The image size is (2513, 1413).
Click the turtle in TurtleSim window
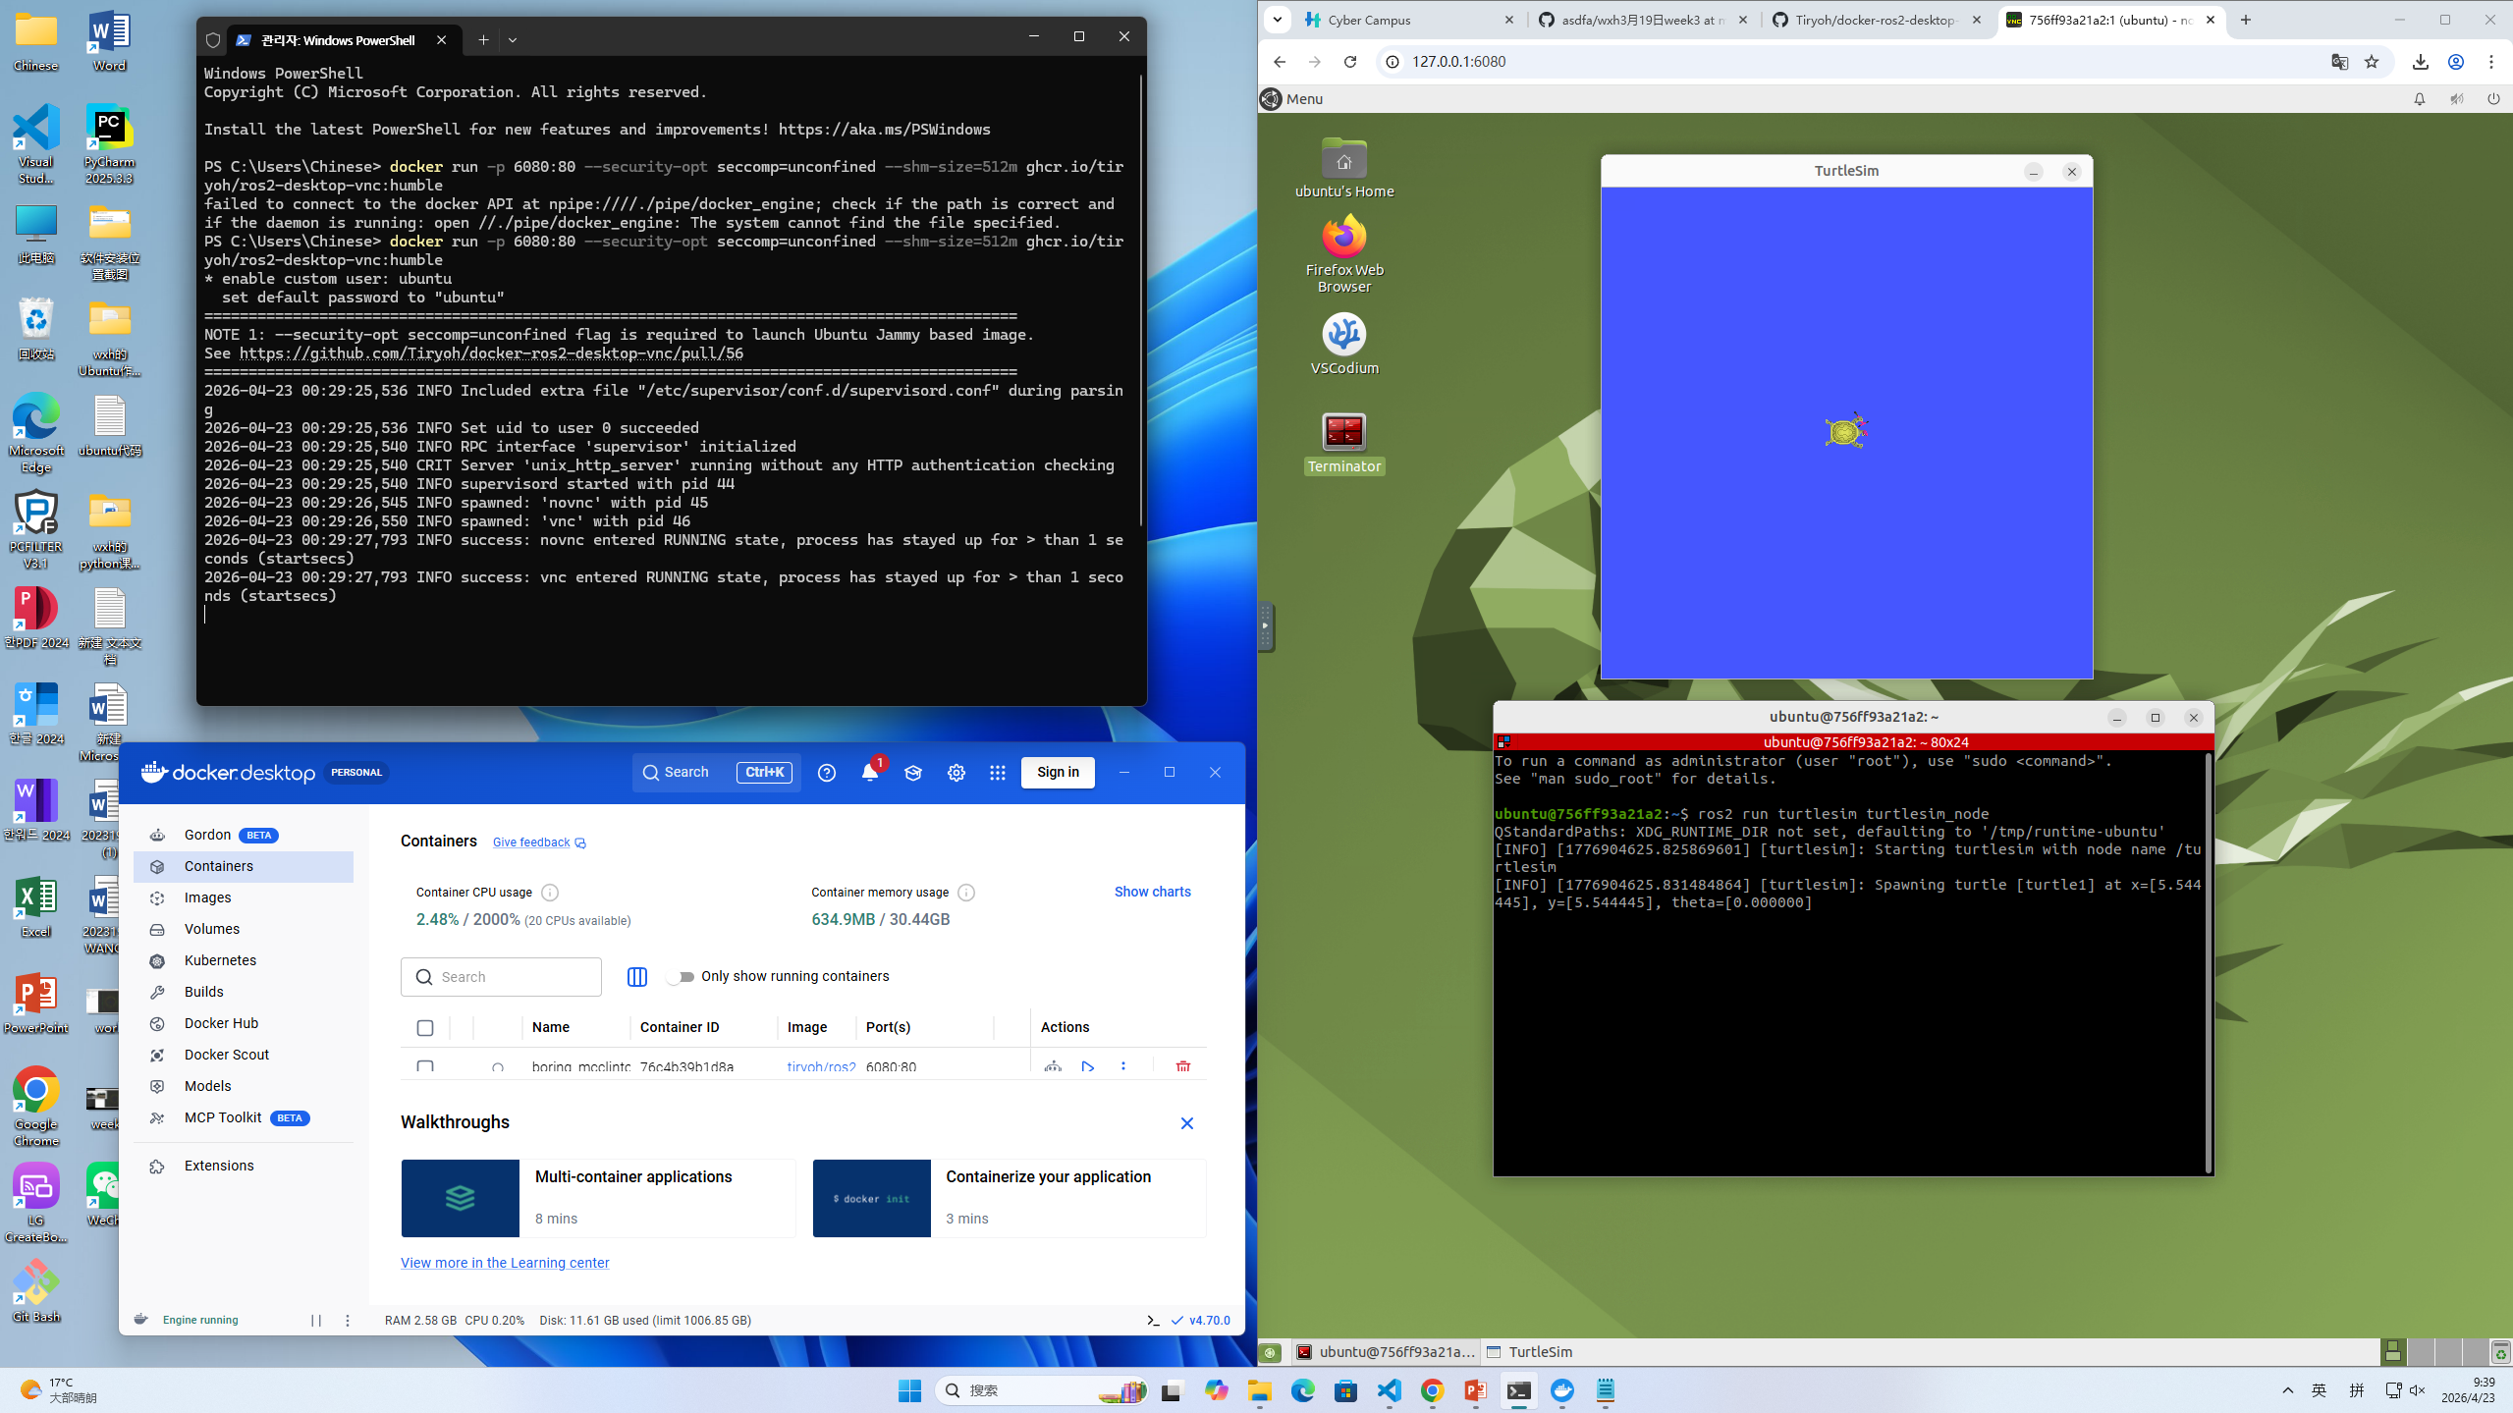[x=1846, y=431]
